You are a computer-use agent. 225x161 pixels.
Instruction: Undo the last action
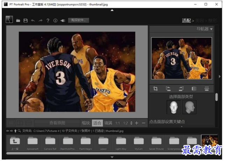[33, 21]
